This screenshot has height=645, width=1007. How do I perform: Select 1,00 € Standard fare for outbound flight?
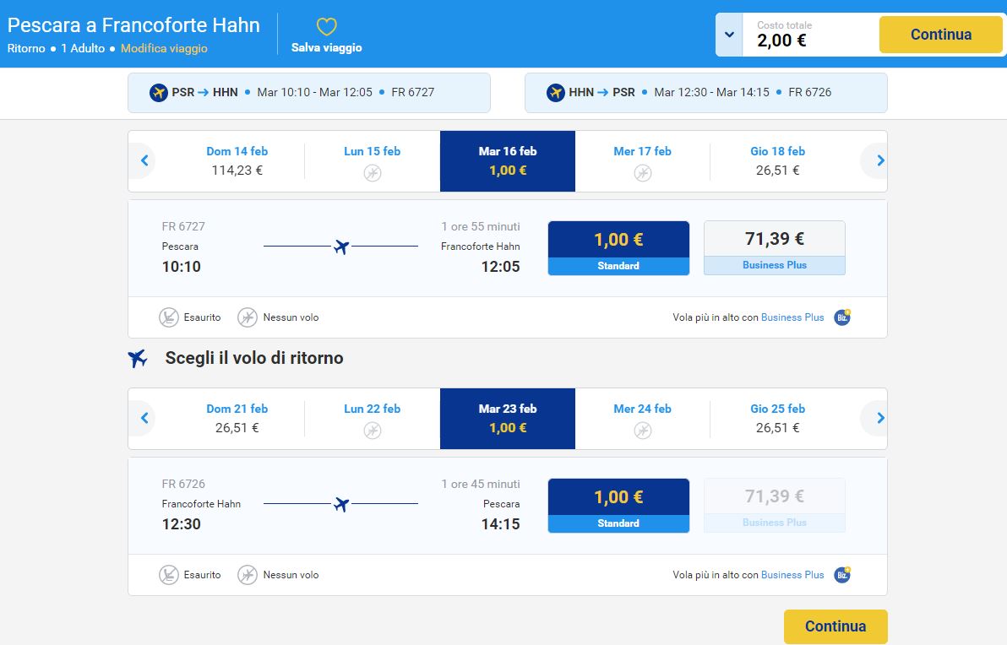(x=618, y=247)
